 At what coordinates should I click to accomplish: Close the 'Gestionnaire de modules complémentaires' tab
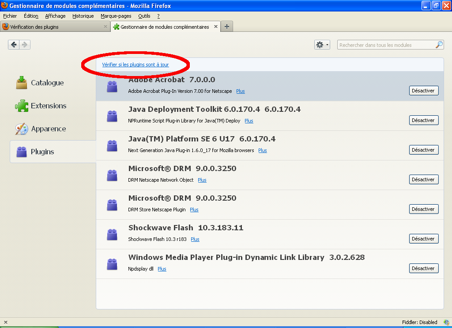pos(215,27)
